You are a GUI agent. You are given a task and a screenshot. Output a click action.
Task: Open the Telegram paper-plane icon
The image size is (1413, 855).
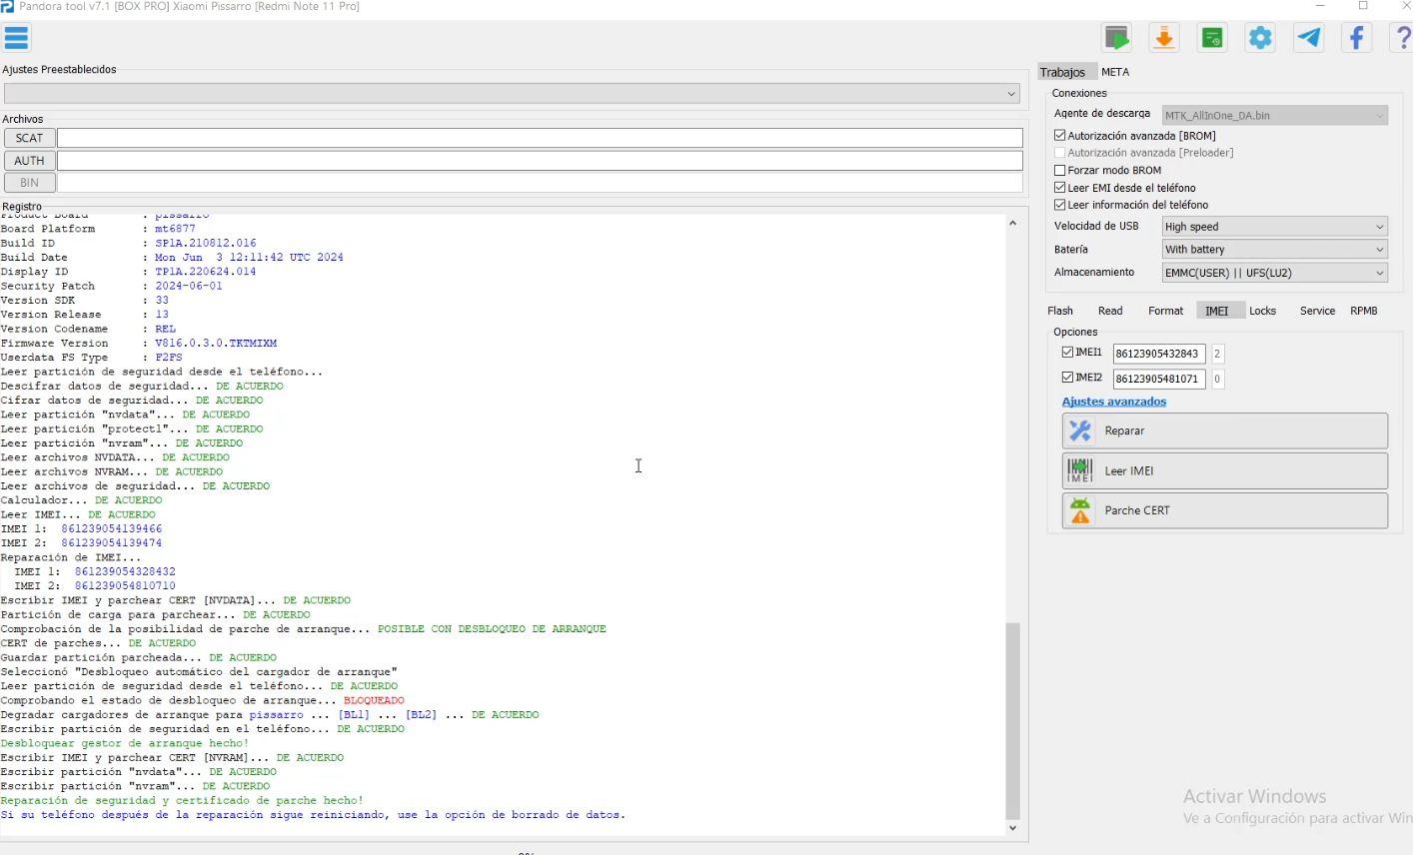click(x=1308, y=38)
